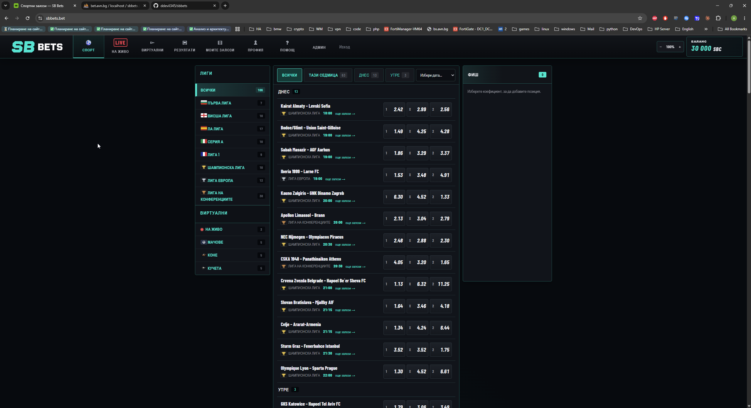Image resolution: width=751 pixels, height=408 pixels.
Task: Select Лига на конференциите in sidebar
Action: pyautogui.click(x=232, y=196)
